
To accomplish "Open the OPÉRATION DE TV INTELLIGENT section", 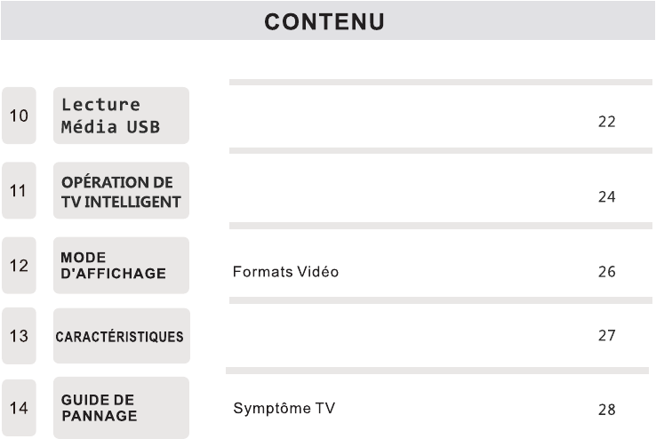I will coord(121,190).
